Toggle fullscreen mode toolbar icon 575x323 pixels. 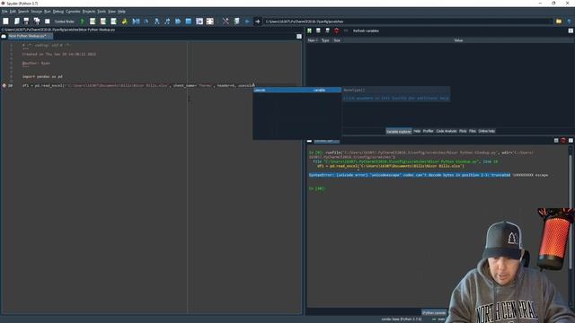coord(209,22)
